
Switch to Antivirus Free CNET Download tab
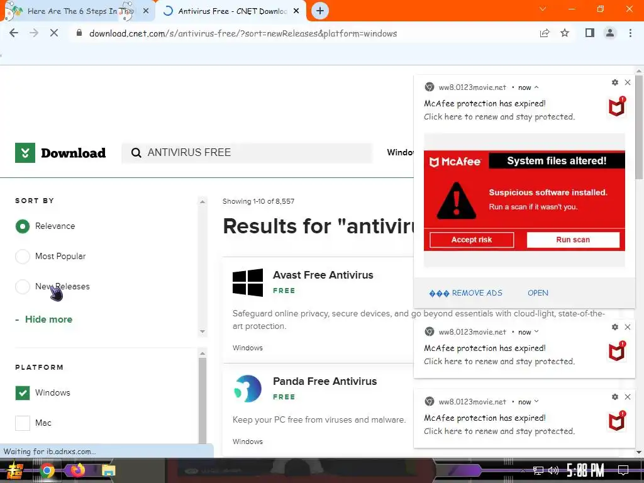pos(232,11)
